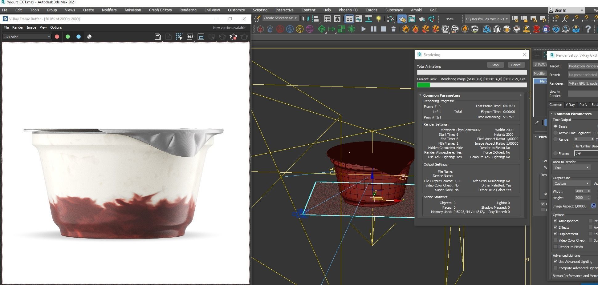Image resolution: width=598 pixels, height=285 pixels.
Task: Switch to the V-Ray tab in Render Setup
Action: click(x=570, y=105)
